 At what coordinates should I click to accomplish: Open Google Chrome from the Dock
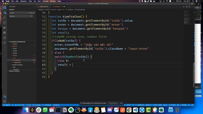pyautogui.click(x=129, y=110)
